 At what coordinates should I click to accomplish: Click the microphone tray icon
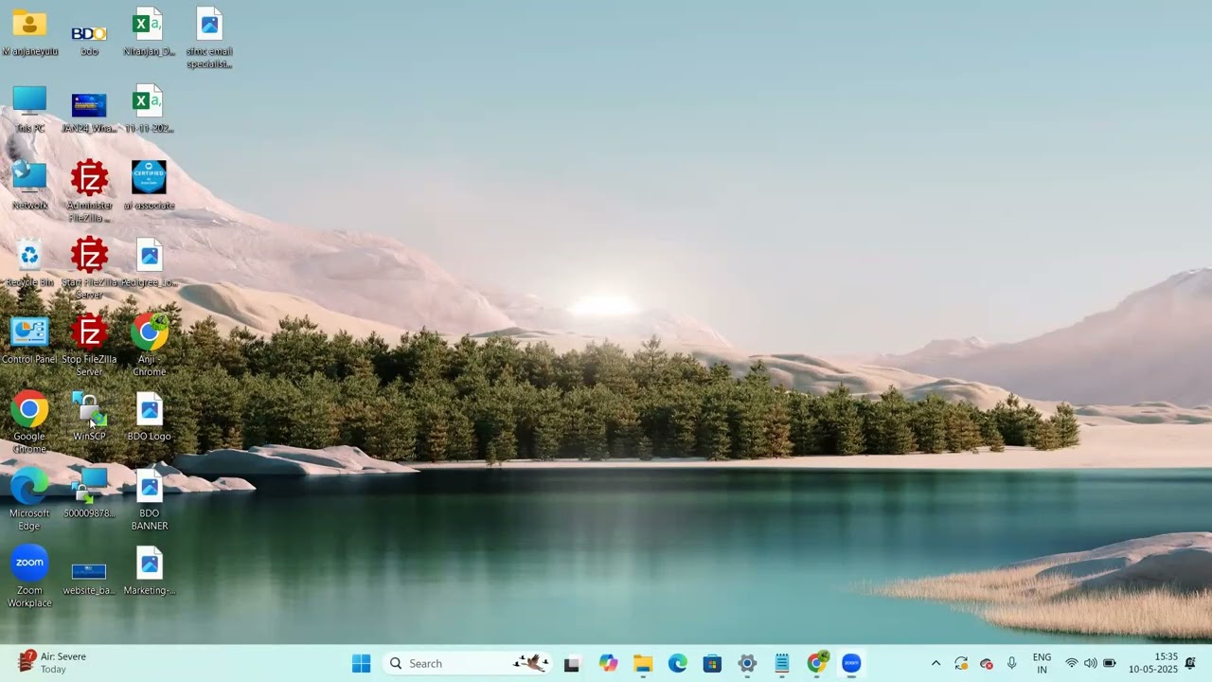pyautogui.click(x=1011, y=663)
